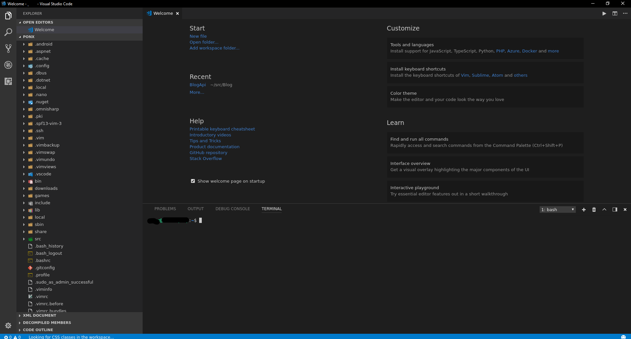Collapse the OPEN EDITORS section
Image resolution: width=631 pixels, height=339 pixels.
click(x=38, y=22)
